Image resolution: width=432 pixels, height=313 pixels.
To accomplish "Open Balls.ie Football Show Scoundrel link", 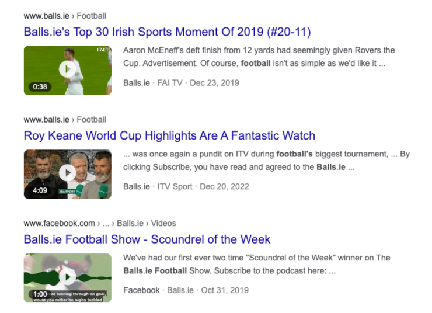I will (147, 239).
